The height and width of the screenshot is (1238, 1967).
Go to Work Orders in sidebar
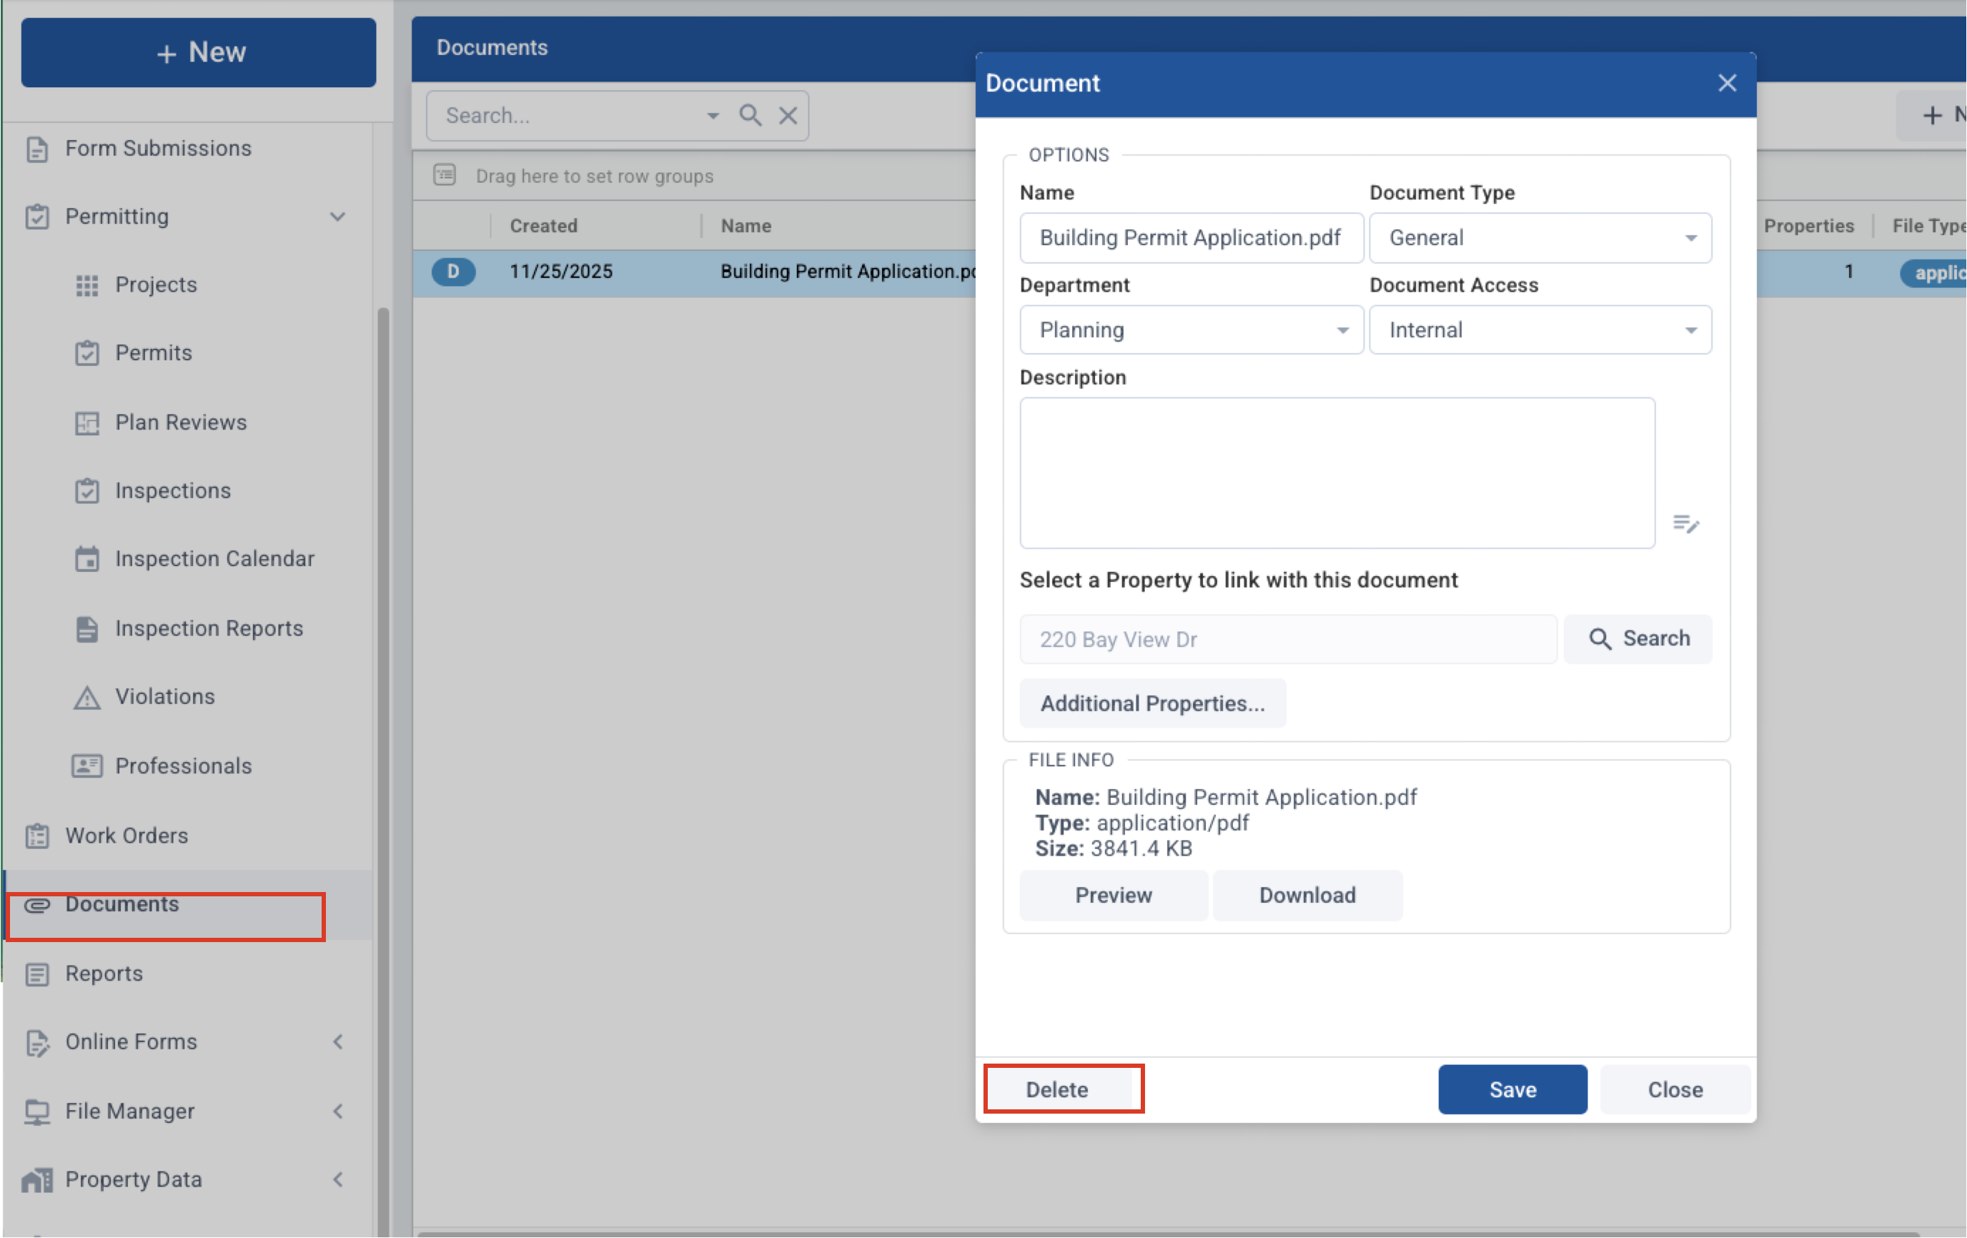tap(127, 836)
